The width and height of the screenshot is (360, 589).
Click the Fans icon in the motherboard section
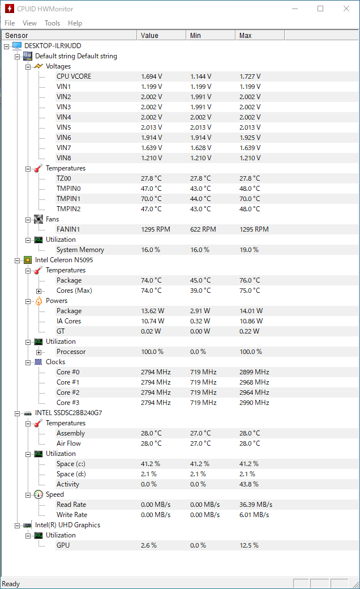[38, 219]
